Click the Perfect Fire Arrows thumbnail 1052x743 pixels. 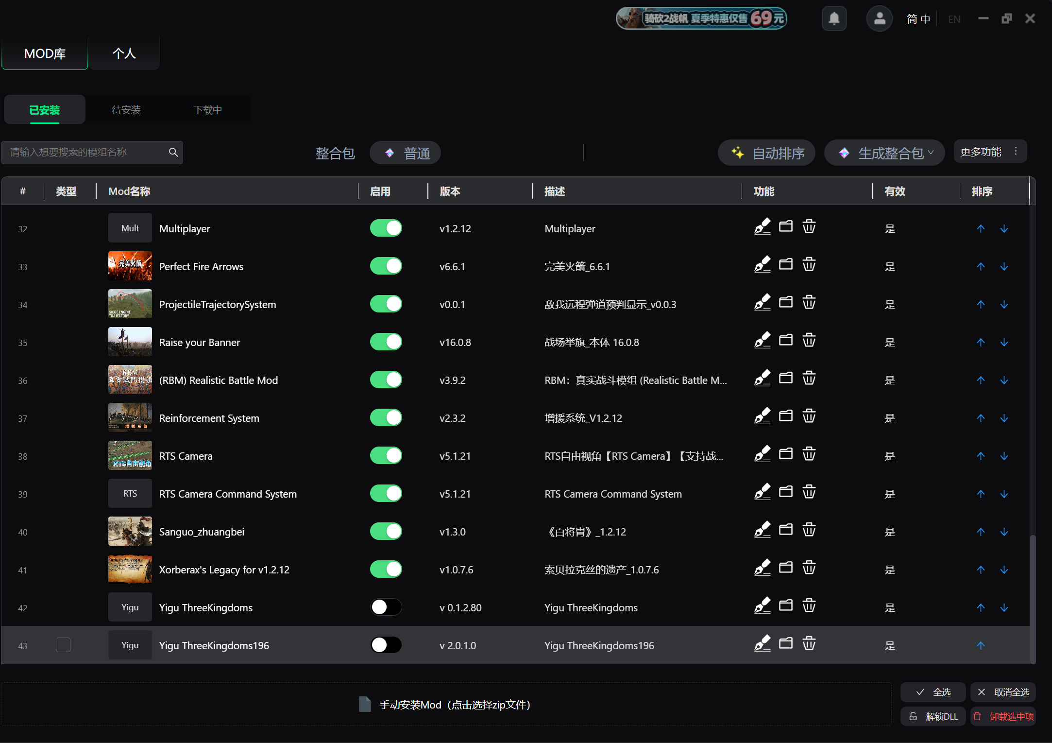[130, 266]
